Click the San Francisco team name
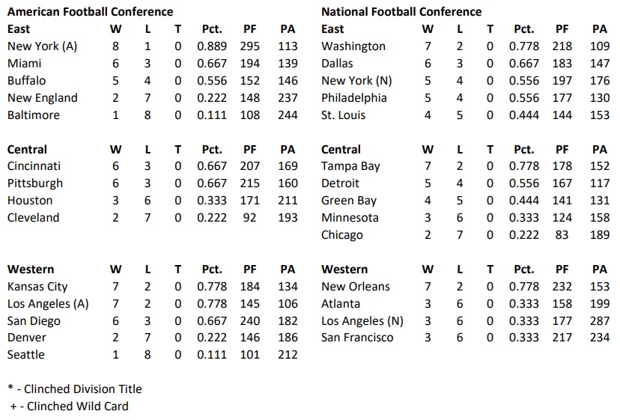The height and width of the screenshot is (420, 620). (357, 338)
